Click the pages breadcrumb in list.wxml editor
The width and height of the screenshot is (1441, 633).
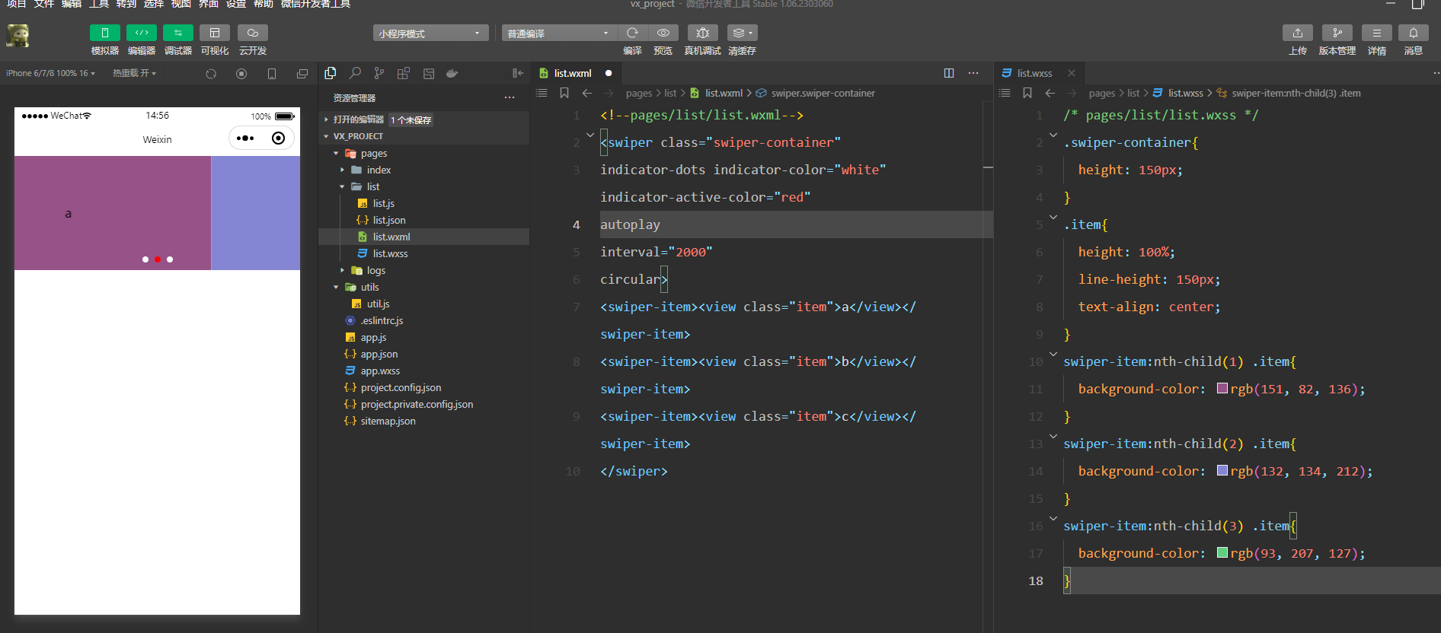point(638,94)
